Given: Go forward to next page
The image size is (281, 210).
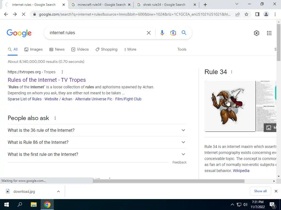Looking at the screenshot, I should 15,14.
